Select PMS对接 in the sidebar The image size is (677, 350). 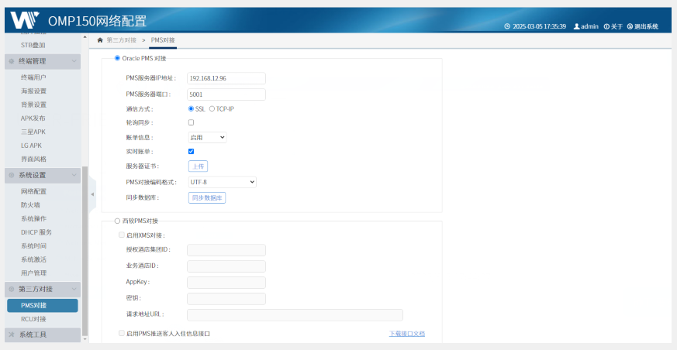pos(43,306)
